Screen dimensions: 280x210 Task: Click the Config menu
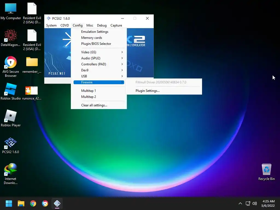point(77,25)
